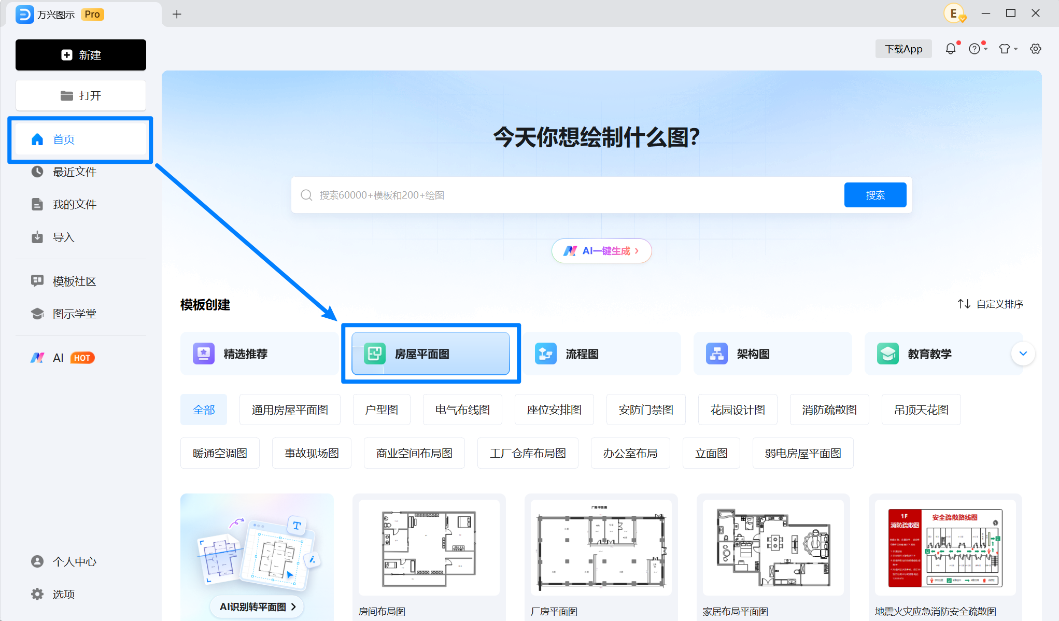This screenshot has height=621, width=1059.
Task: Add a new tab with plus icon
Action: coord(177,14)
